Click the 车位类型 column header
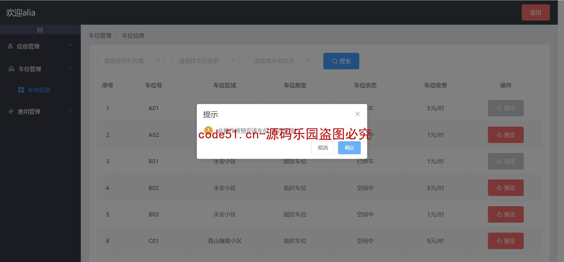Image resolution: width=564 pixels, height=262 pixels. point(295,85)
